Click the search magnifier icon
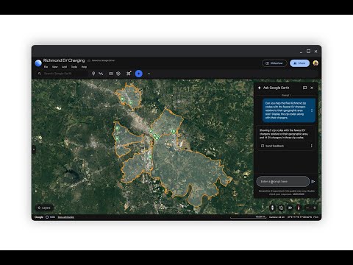This screenshot has height=265, width=353. pos(40,74)
